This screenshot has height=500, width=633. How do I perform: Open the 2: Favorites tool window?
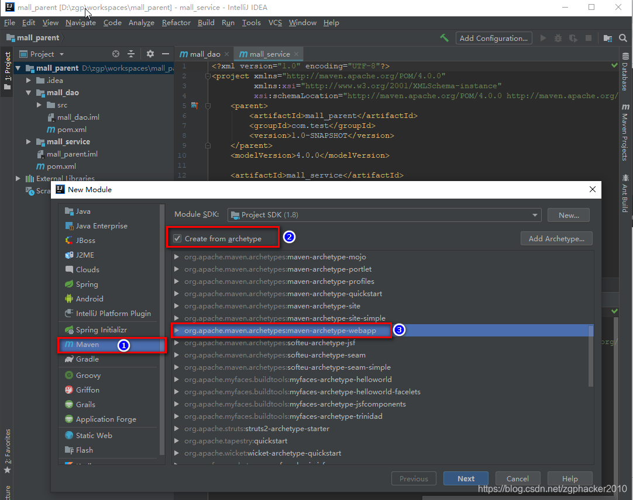pos(7,451)
